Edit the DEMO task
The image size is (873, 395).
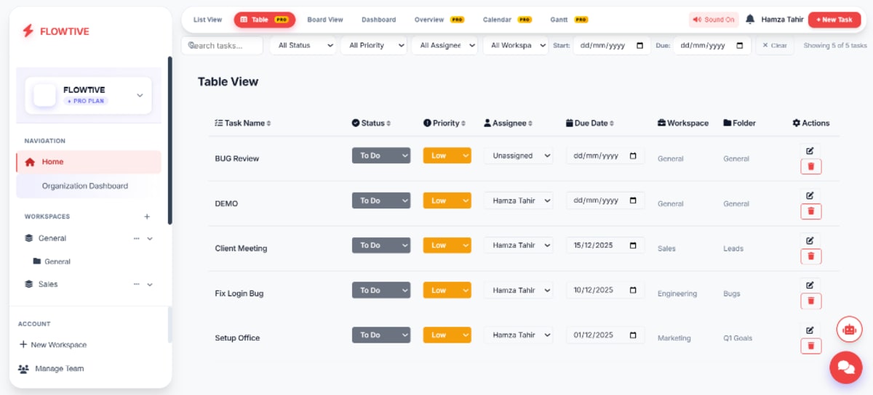click(810, 195)
